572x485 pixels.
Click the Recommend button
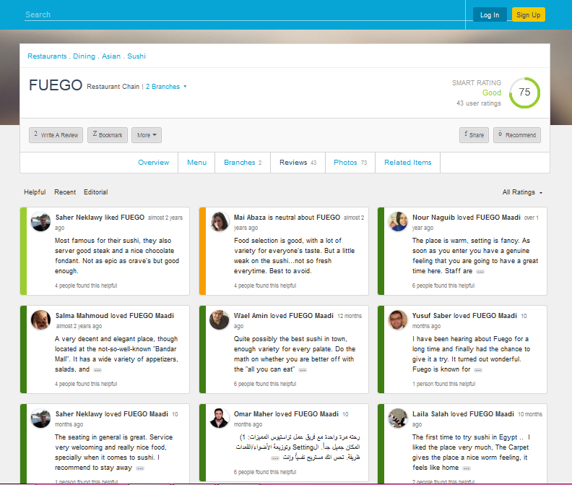point(517,135)
